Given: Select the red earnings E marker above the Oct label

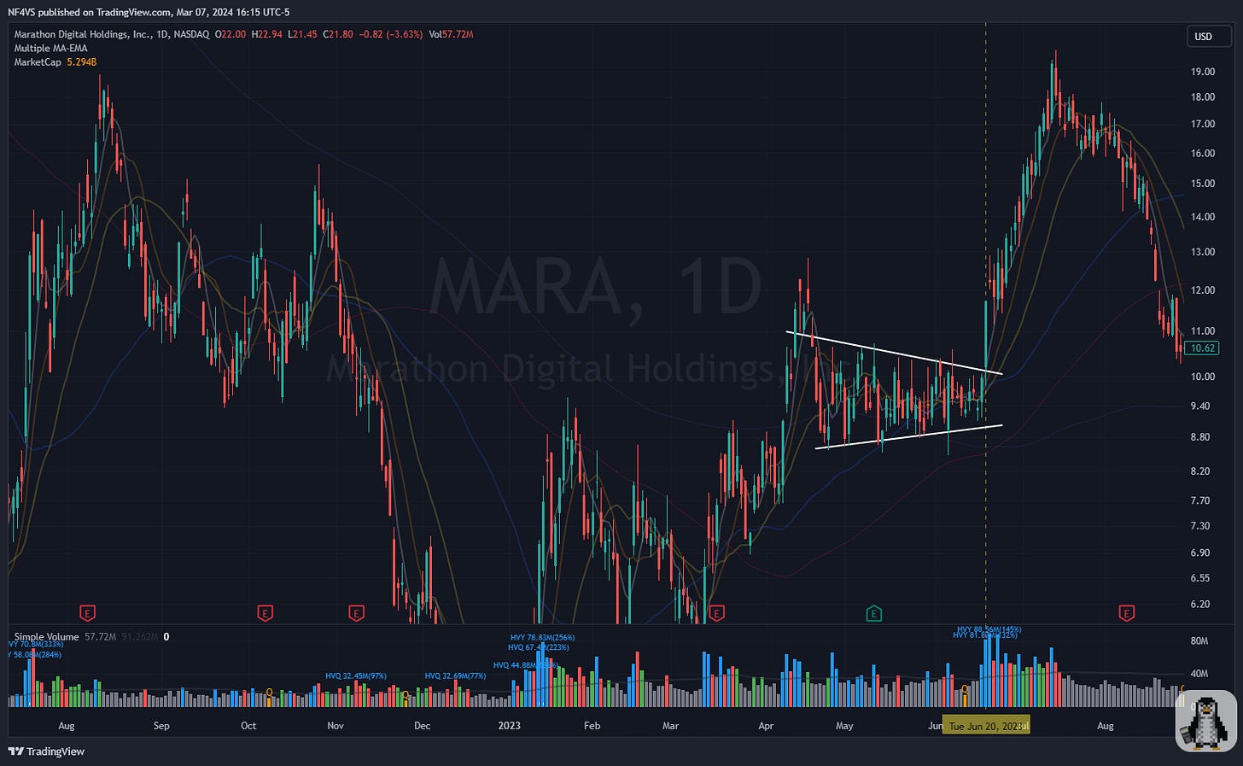Looking at the screenshot, I should coord(265,613).
